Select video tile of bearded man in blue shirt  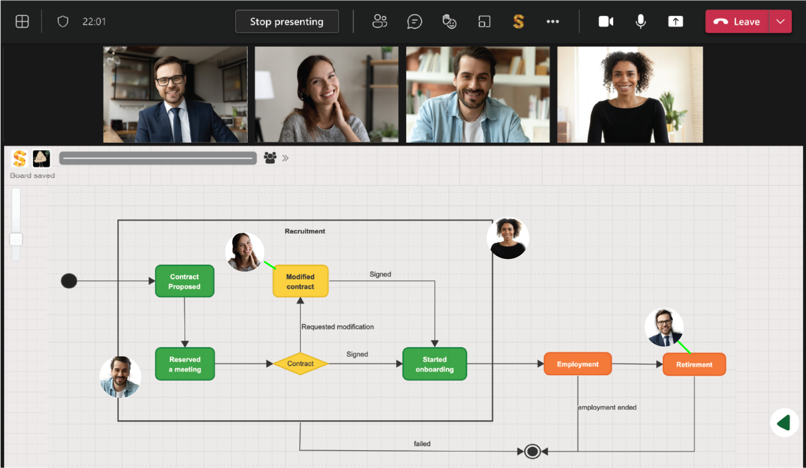(x=478, y=95)
